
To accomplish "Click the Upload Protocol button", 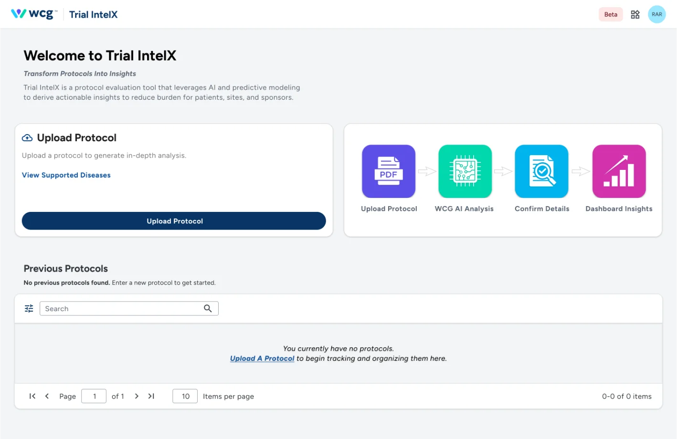I will pyautogui.click(x=174, y=220).
